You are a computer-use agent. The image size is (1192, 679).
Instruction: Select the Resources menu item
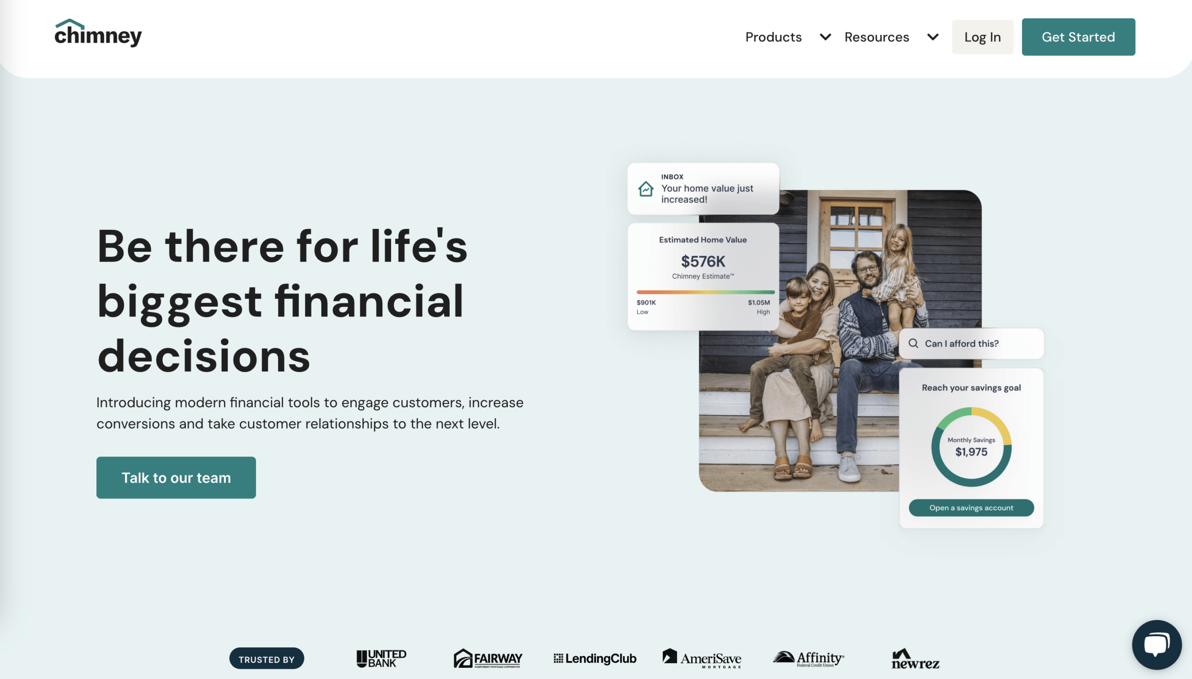(877, 36)
